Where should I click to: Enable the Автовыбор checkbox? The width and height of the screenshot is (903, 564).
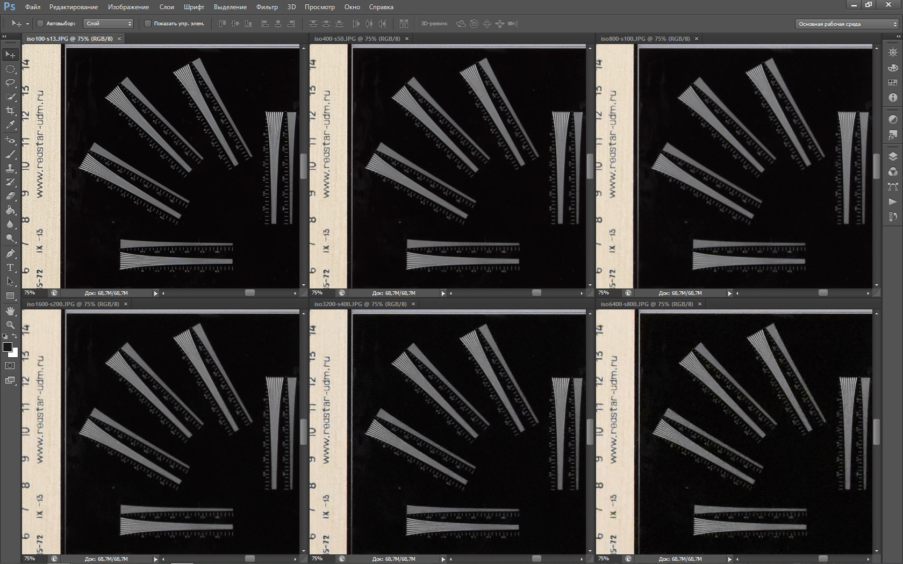(40, 24)
